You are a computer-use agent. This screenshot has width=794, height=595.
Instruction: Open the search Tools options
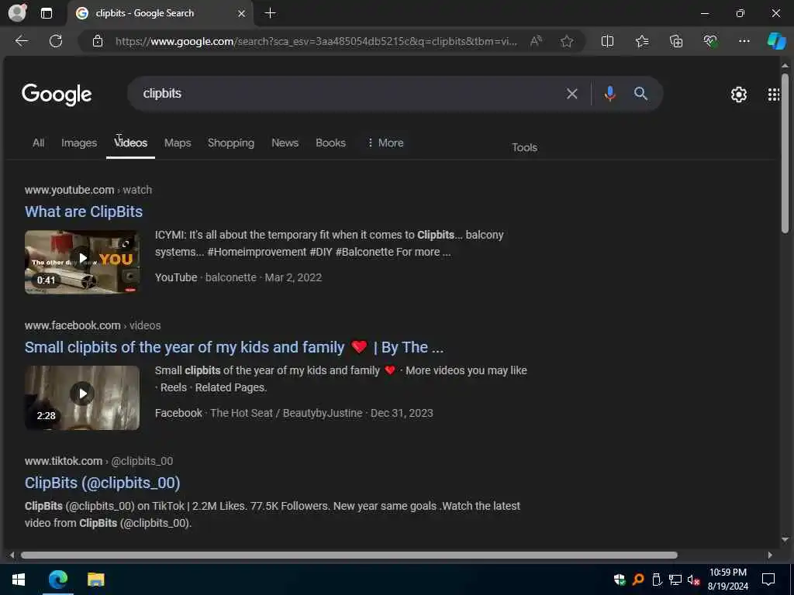[x=524, y=148]
